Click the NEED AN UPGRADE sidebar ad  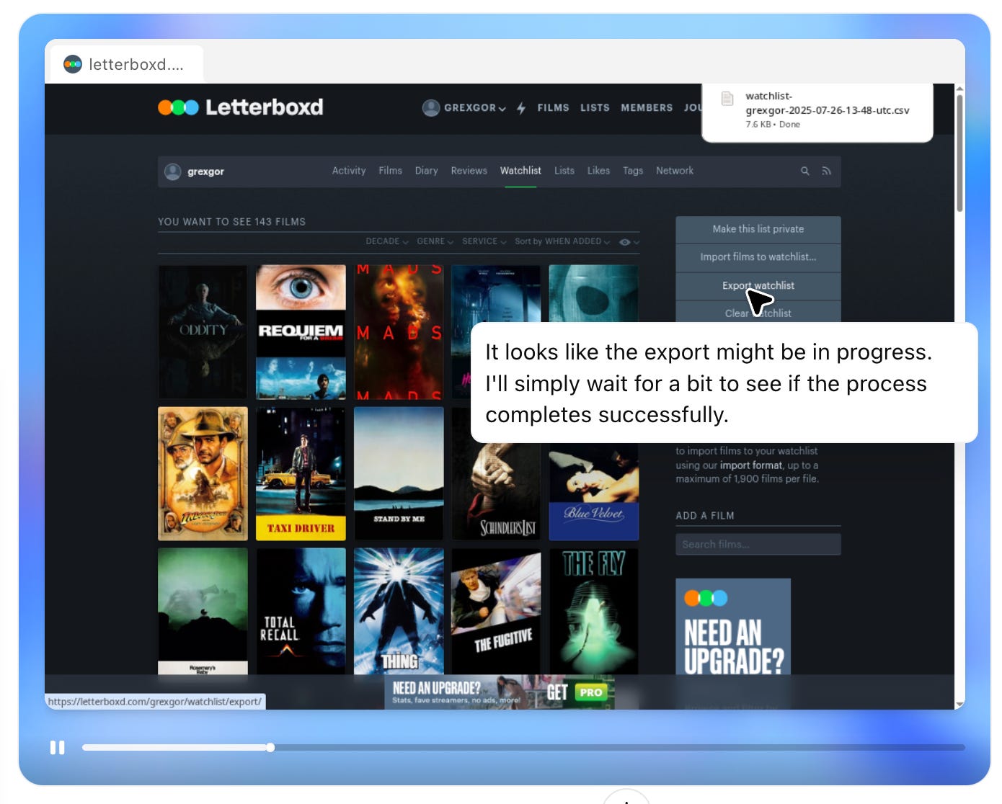pos(733,627)
